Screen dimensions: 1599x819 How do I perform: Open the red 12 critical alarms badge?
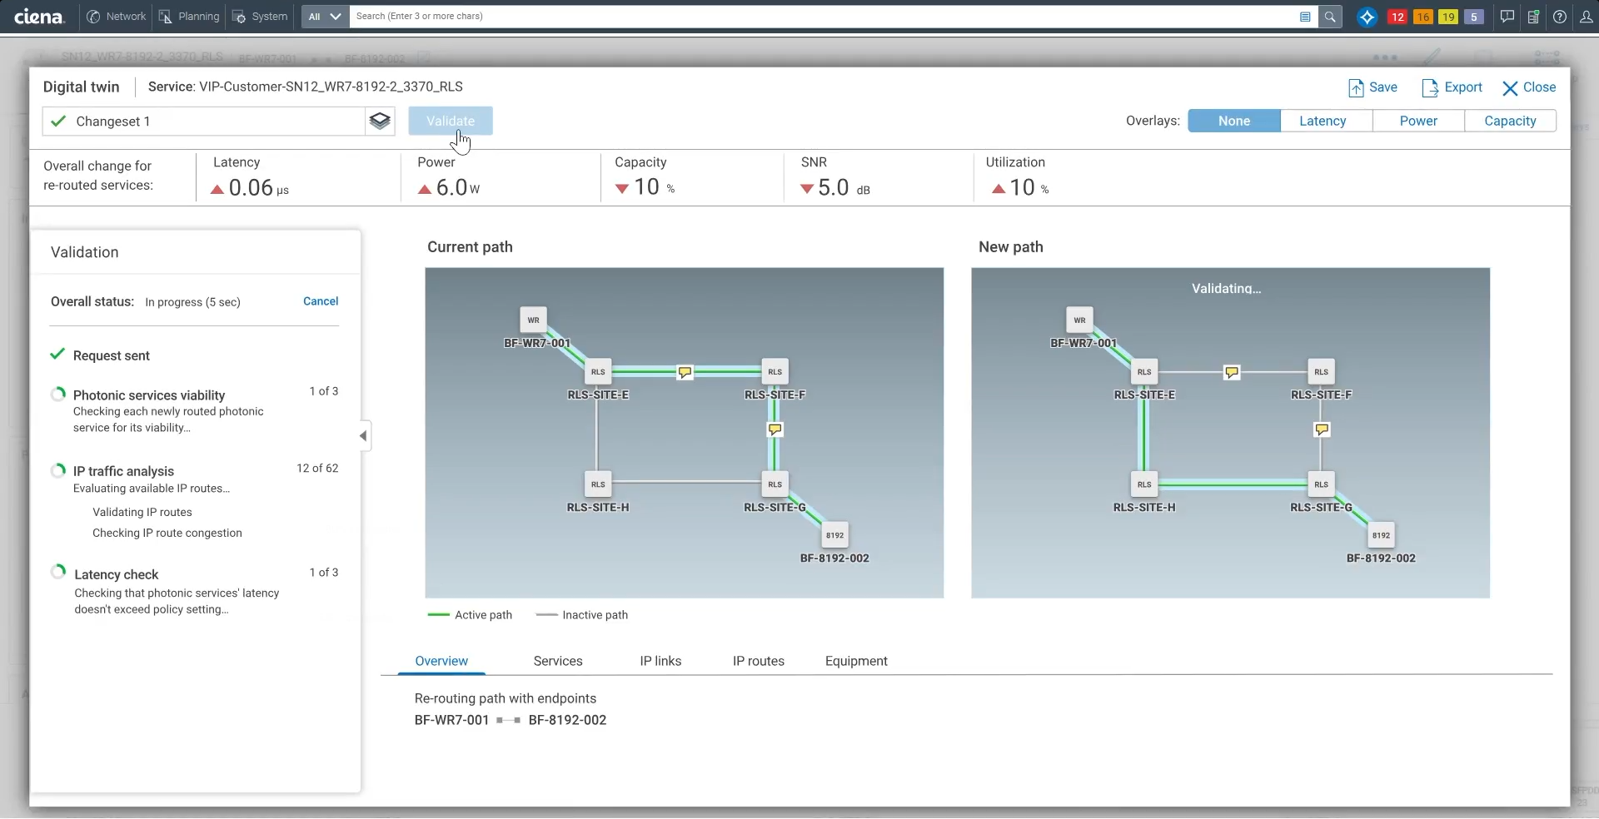point(1397,17)
